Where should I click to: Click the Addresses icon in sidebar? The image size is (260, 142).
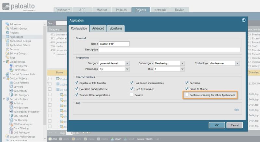pos(7,24)
